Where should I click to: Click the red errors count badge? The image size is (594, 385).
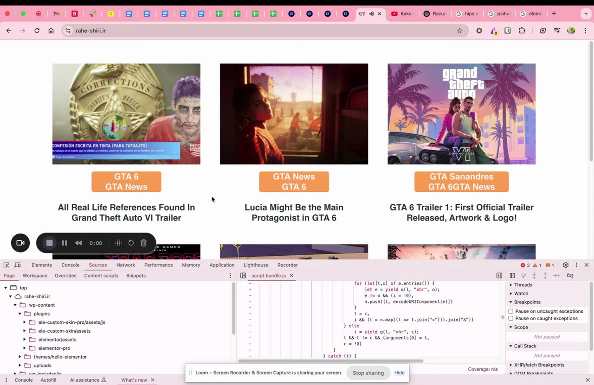pos(525,265)
